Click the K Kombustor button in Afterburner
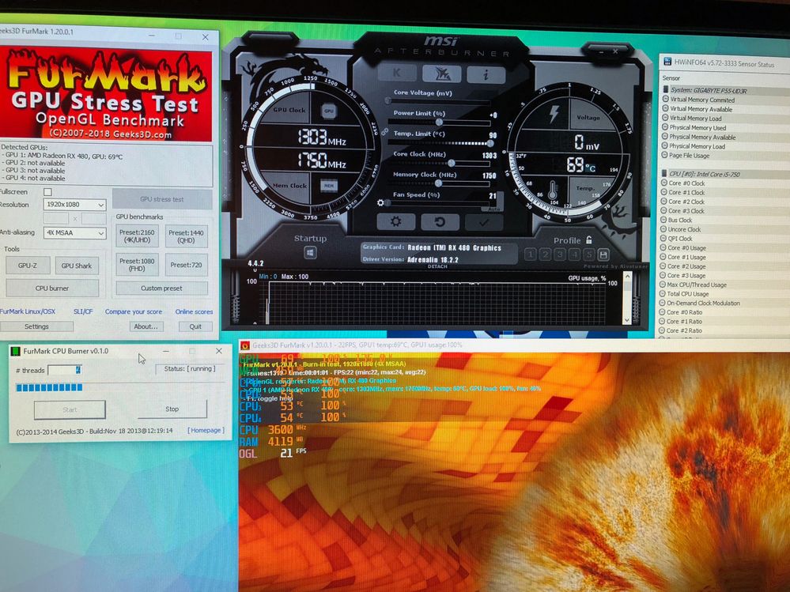790x592 pixels. click(x=398, y=73)
